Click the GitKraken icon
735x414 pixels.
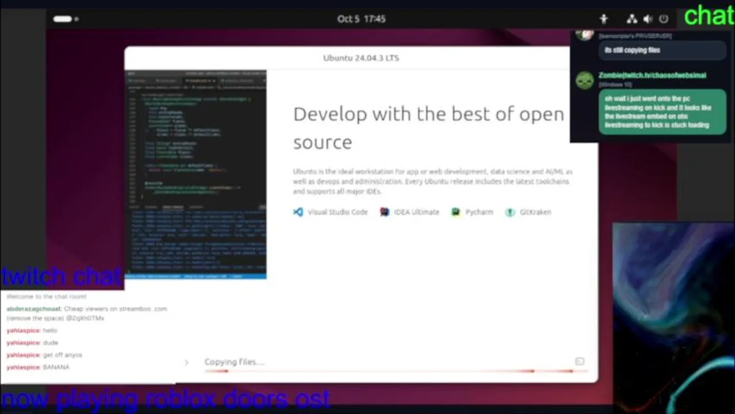click(x=510, y=212)
